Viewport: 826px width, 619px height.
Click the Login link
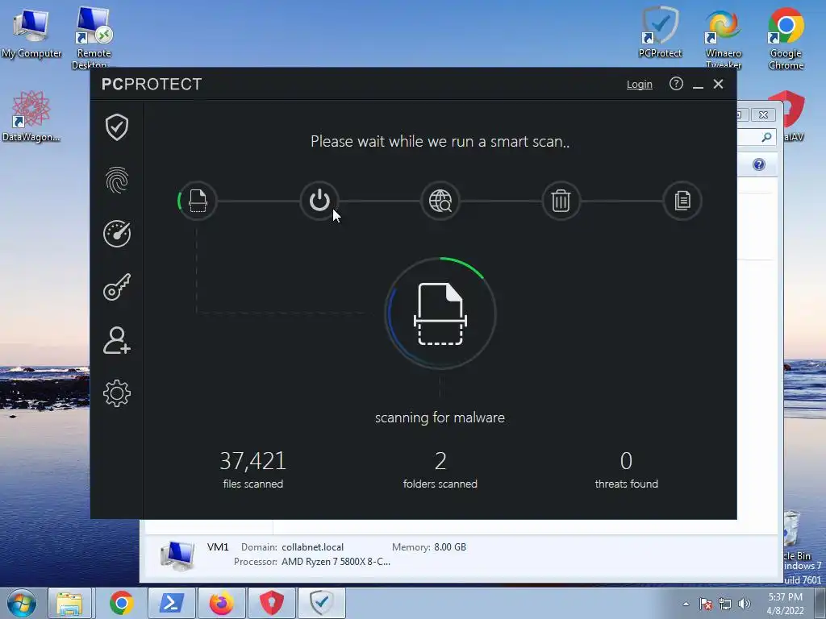[639, 84]
